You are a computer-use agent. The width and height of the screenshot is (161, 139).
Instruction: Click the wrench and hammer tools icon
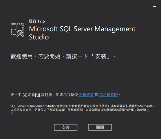click(x=20, y=33)
